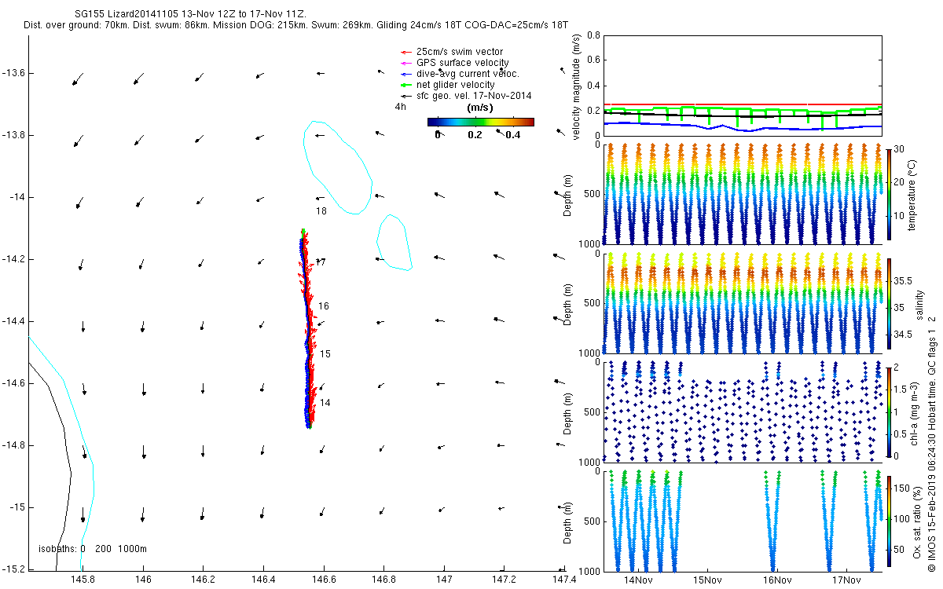Select the "0.8" tick on the velocity magnitude axis

(x=593, y=36)
